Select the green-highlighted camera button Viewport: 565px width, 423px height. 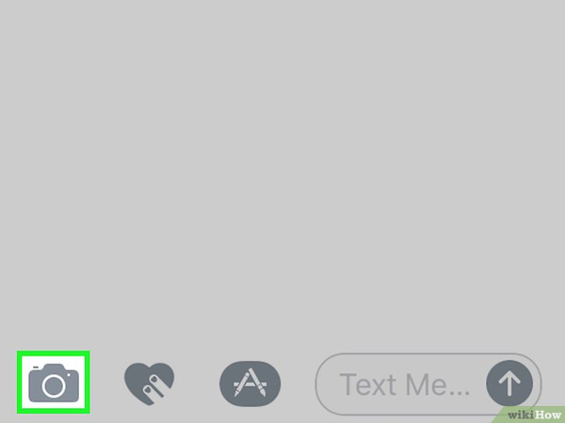(x=54, y=383)
